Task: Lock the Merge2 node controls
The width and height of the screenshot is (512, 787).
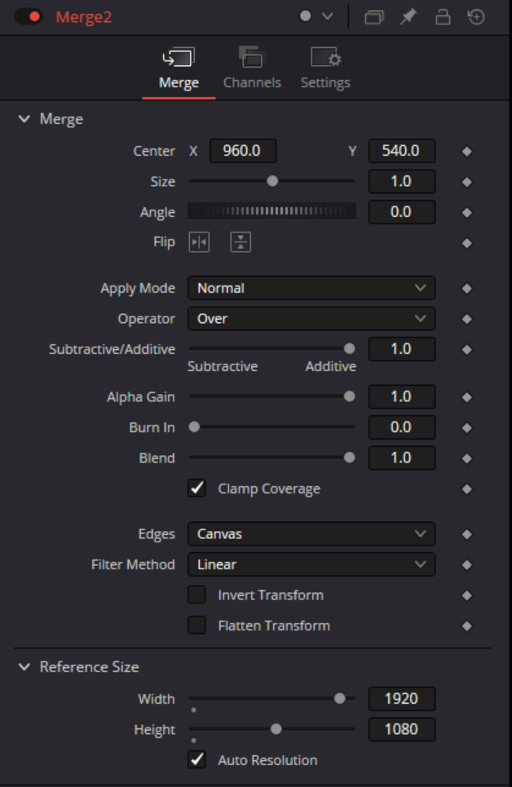Action: [443, 17]
